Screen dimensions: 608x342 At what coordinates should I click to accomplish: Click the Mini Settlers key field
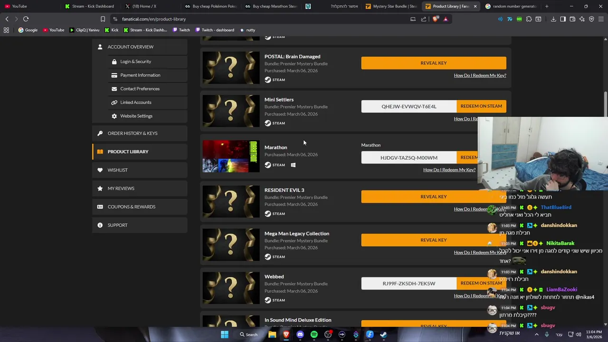click(x=408, y=106)
